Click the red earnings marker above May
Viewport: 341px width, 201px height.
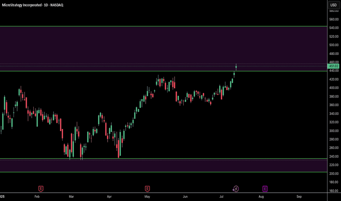pyautogui.click(x=147, y=189)
